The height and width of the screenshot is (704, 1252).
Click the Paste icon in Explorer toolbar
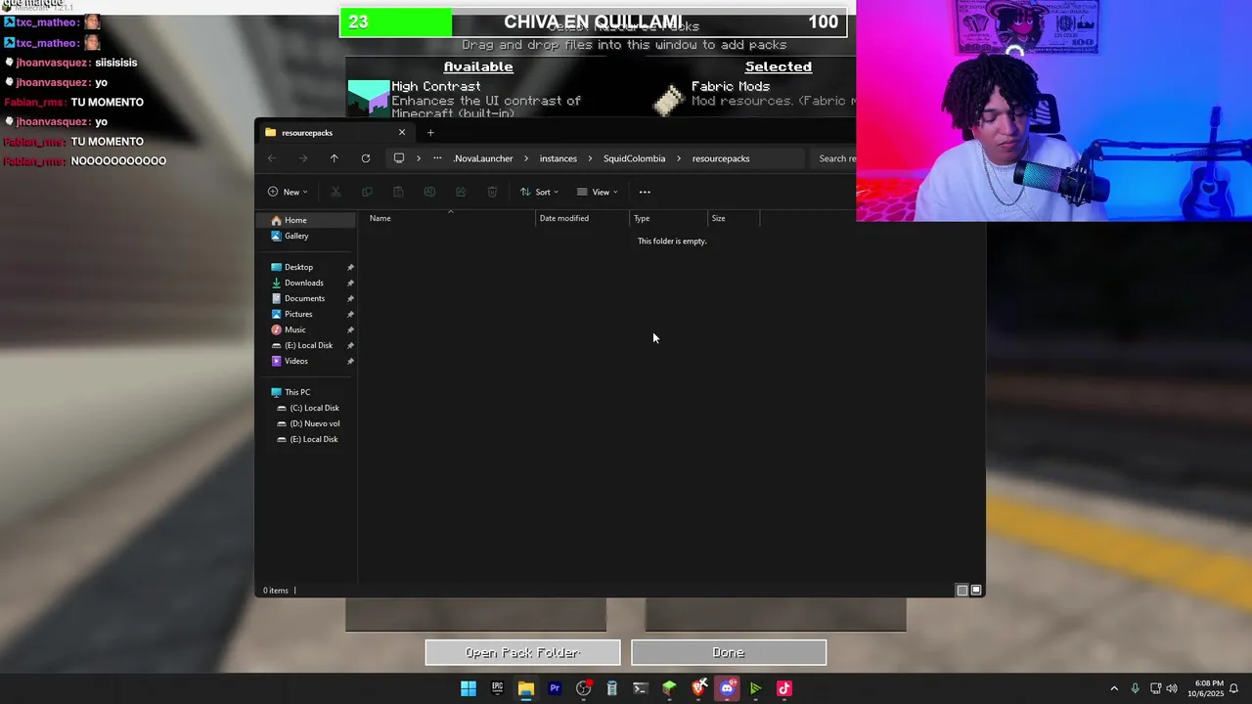[398, 192]
